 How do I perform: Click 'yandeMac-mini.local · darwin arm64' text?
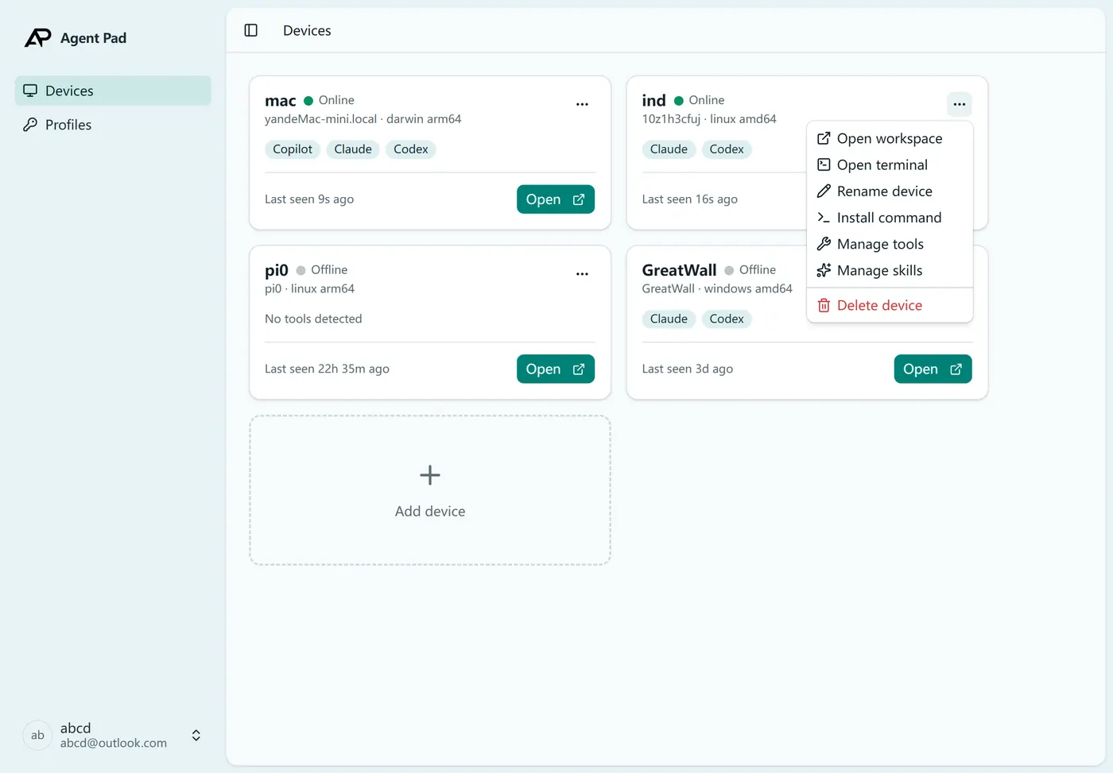(x=363, y=119)
